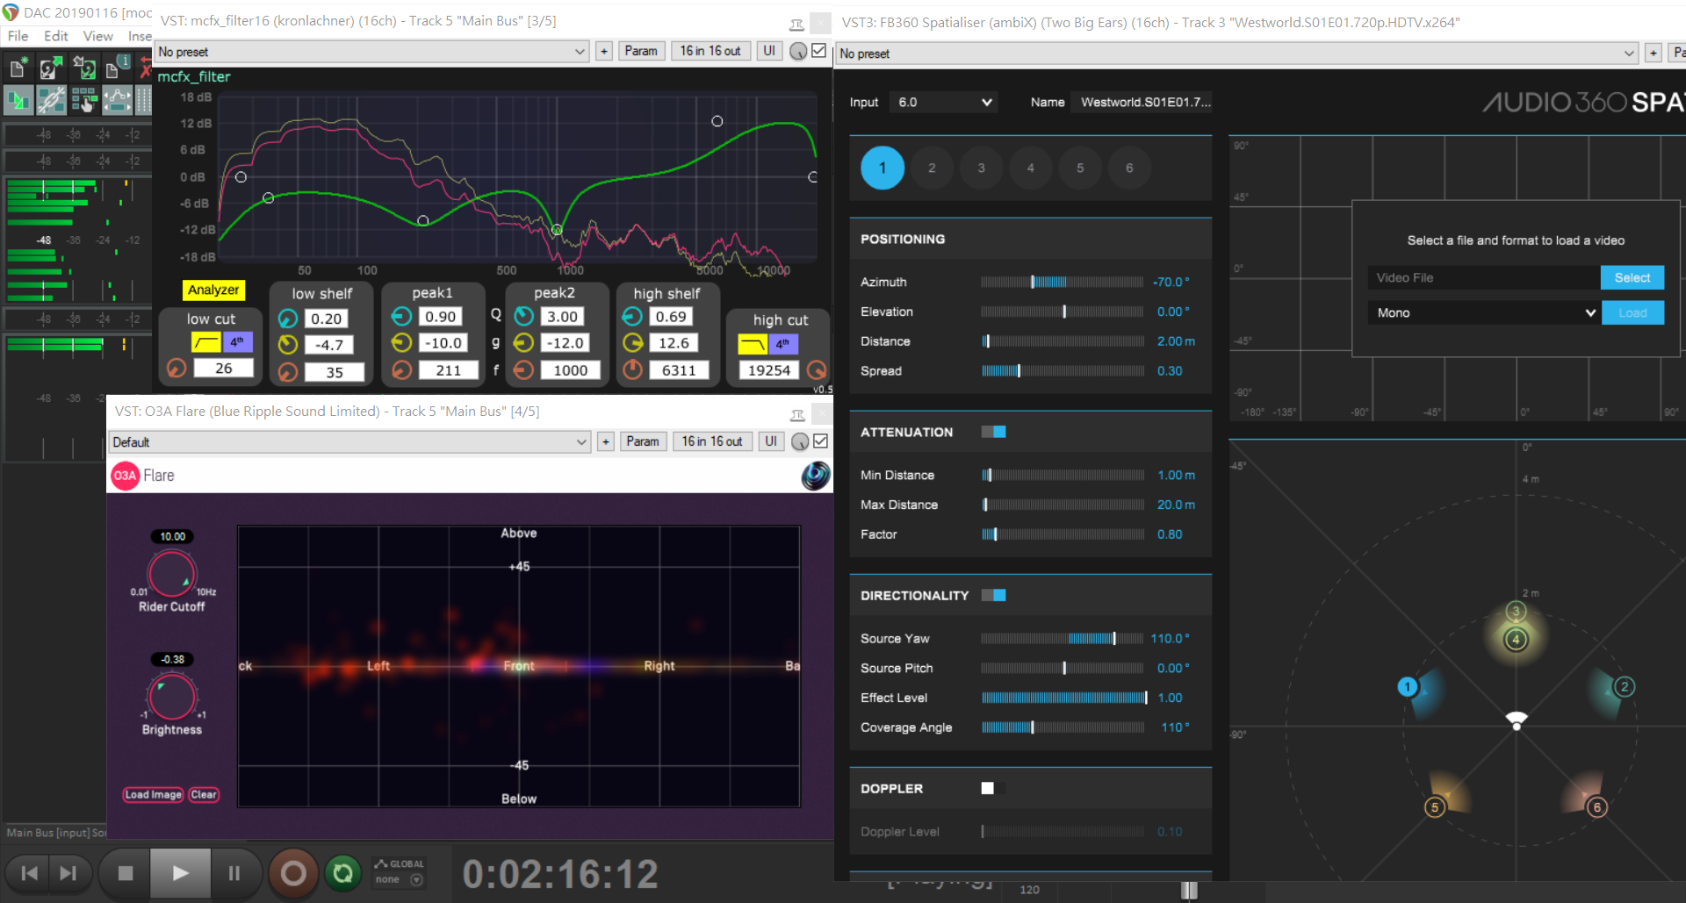Click the New project toolbar icon

18,68
